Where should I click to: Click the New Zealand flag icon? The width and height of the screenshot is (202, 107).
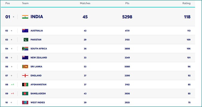(x=25, y=58)
